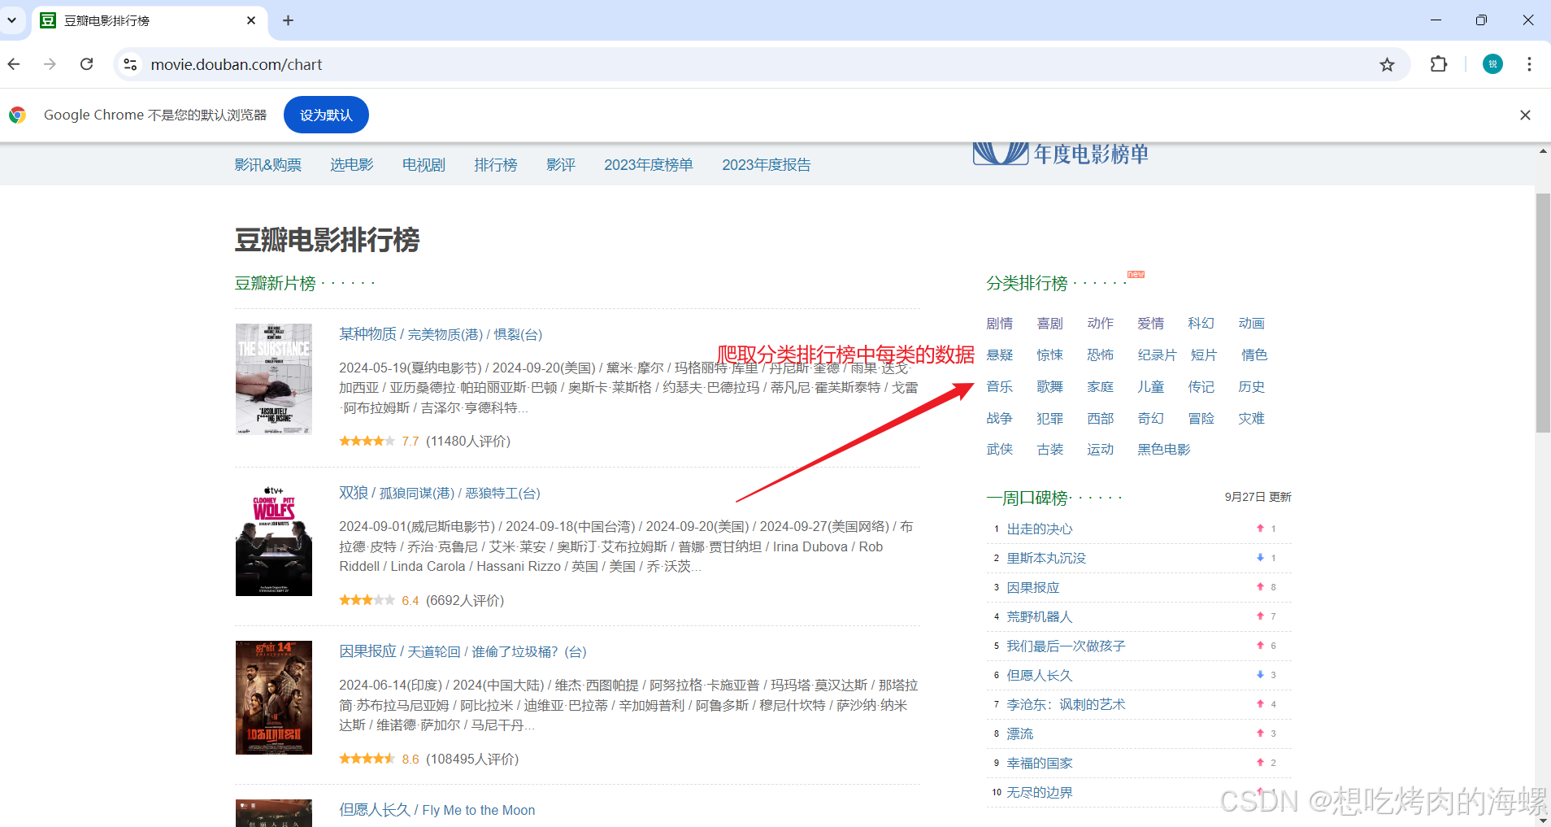Click the page vertical scrollbar thumb
Viewport: 1551px width, 827px height.
coord(1543,313)
